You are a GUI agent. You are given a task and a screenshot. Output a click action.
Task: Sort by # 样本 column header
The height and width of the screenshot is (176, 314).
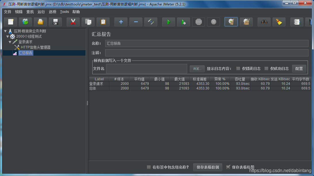pos(119,79)
